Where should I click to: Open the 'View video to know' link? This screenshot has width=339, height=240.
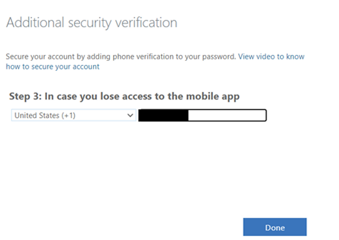tap(271, 57)
